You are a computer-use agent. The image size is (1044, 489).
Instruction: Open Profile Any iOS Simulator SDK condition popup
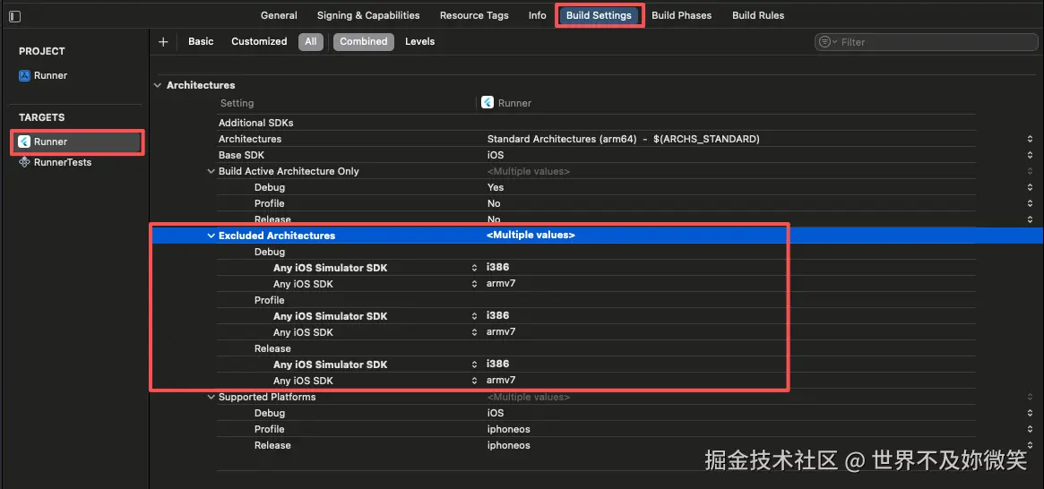click(474, 316)
